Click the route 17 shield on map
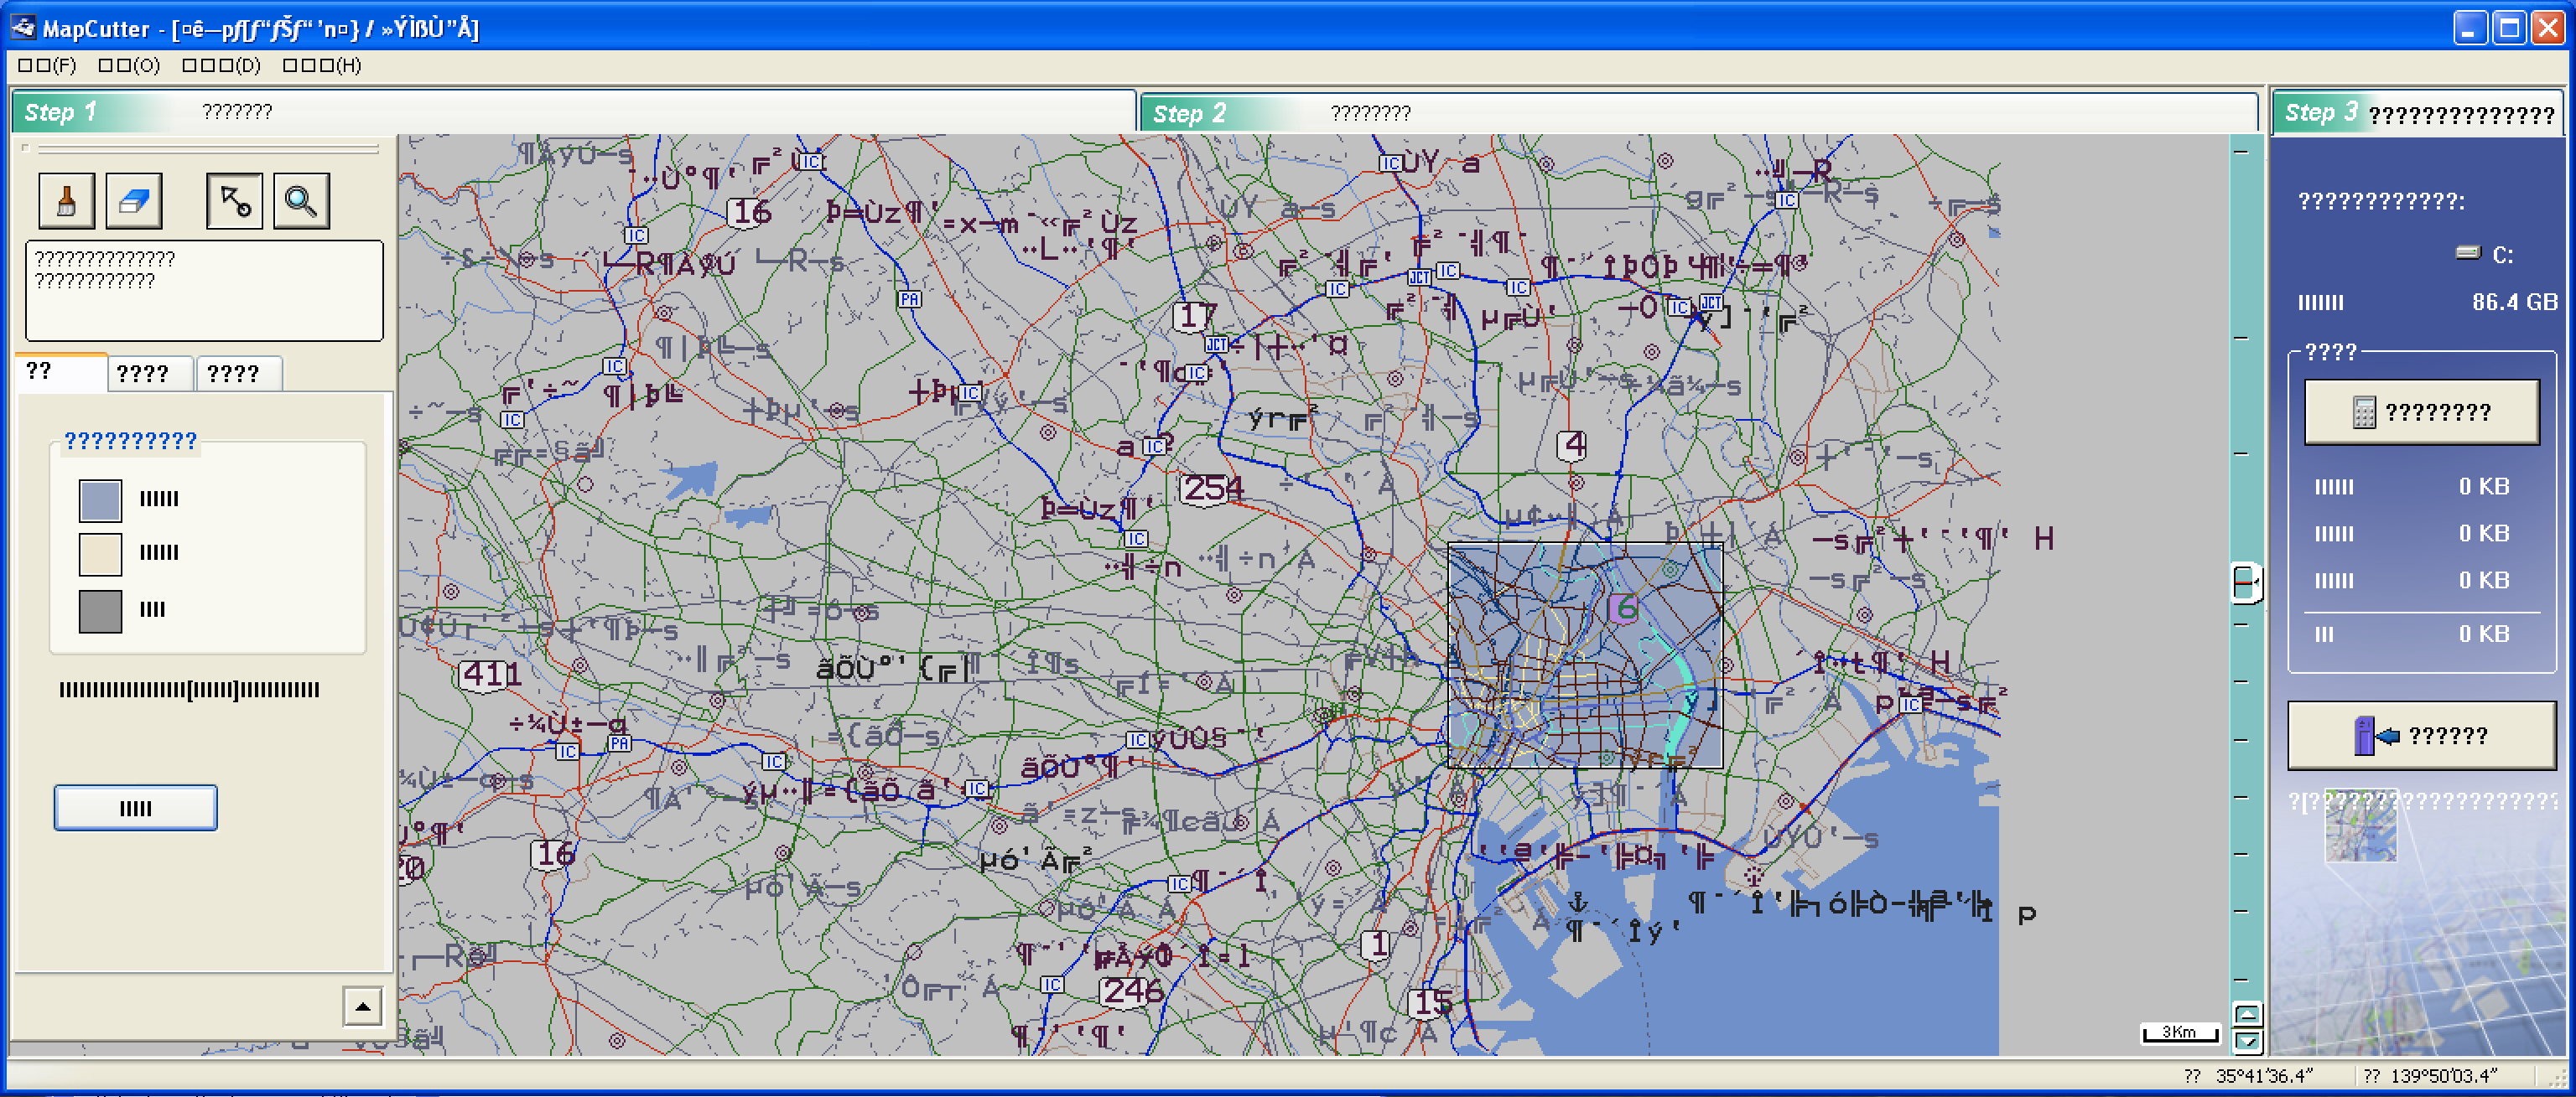The width and height of the screenshot is (2576, 1097). (x=1195, y=316)
